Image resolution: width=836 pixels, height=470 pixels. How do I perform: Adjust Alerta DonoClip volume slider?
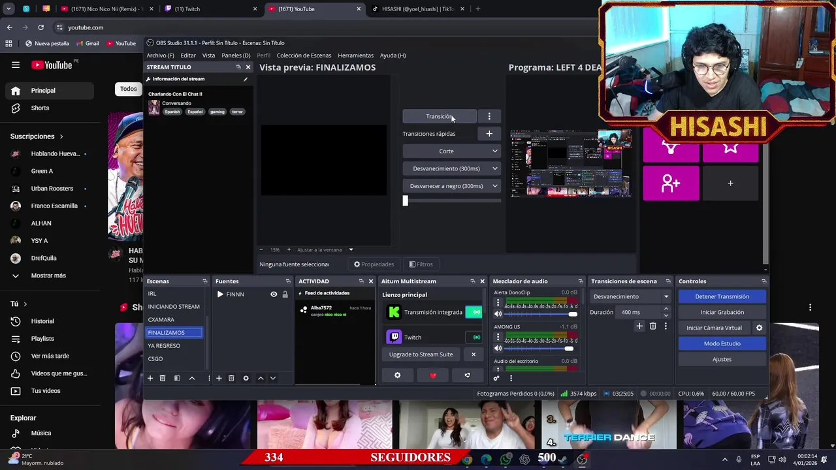coord(573,314)
